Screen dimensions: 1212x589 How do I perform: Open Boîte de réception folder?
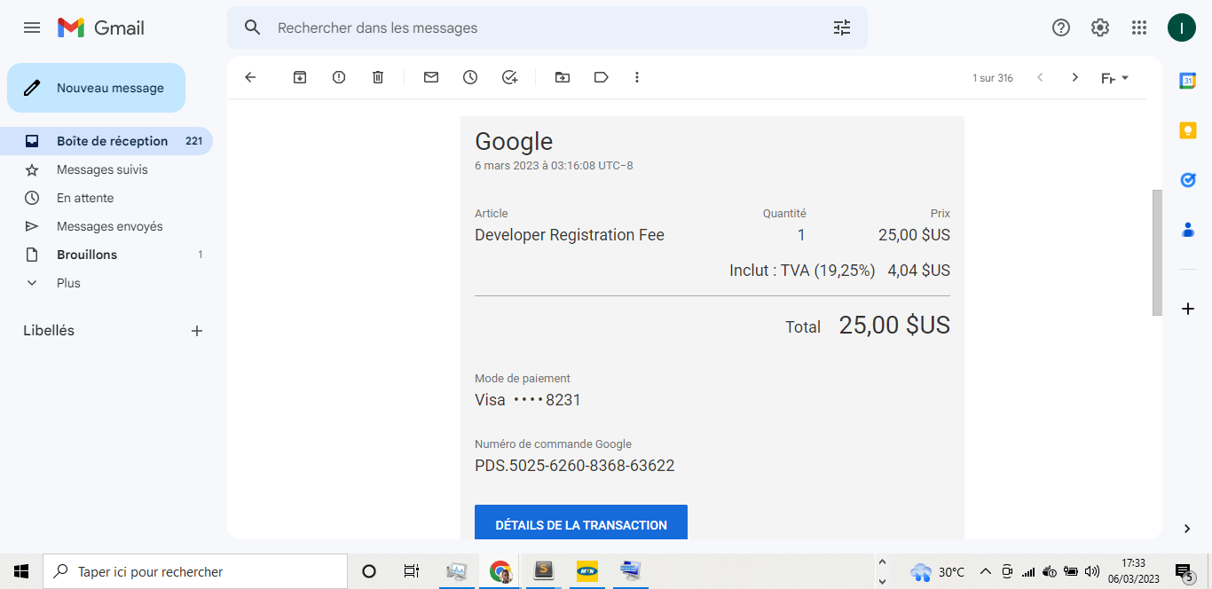pos(106,141)
